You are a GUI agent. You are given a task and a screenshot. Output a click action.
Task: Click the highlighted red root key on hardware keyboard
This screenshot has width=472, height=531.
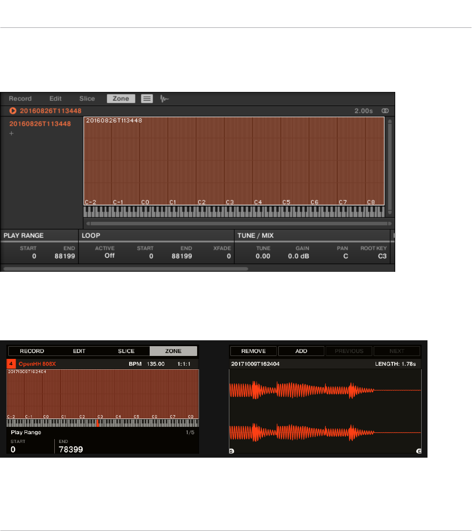point(98,423)
